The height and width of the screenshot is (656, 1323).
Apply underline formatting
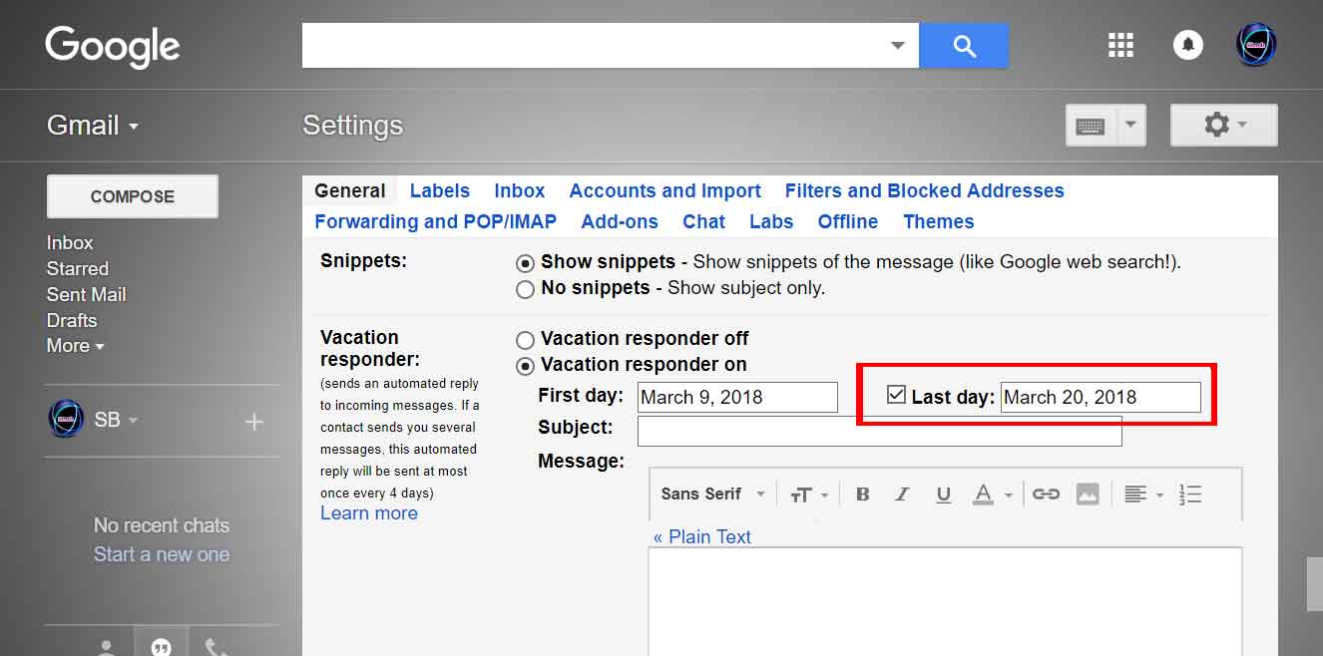click(x=943, y=493)
